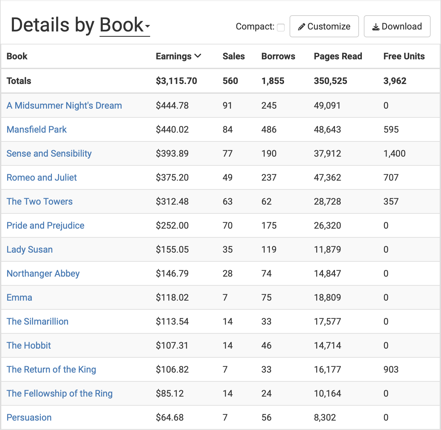Open The Two Towers link

pos(40,201)
